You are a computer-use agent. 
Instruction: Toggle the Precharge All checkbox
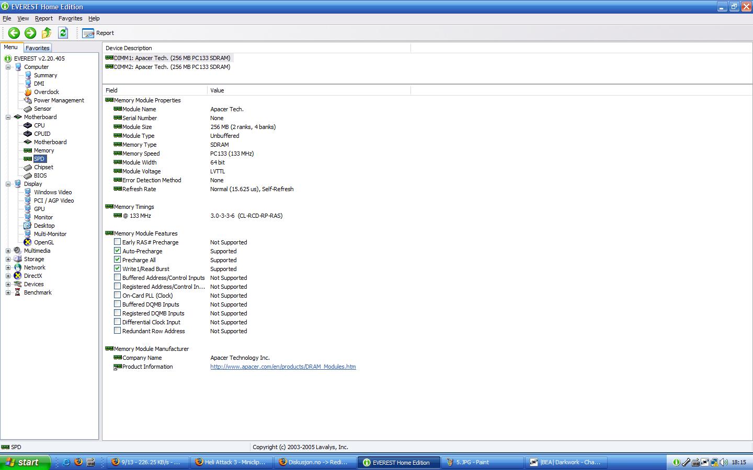point(117,260)
